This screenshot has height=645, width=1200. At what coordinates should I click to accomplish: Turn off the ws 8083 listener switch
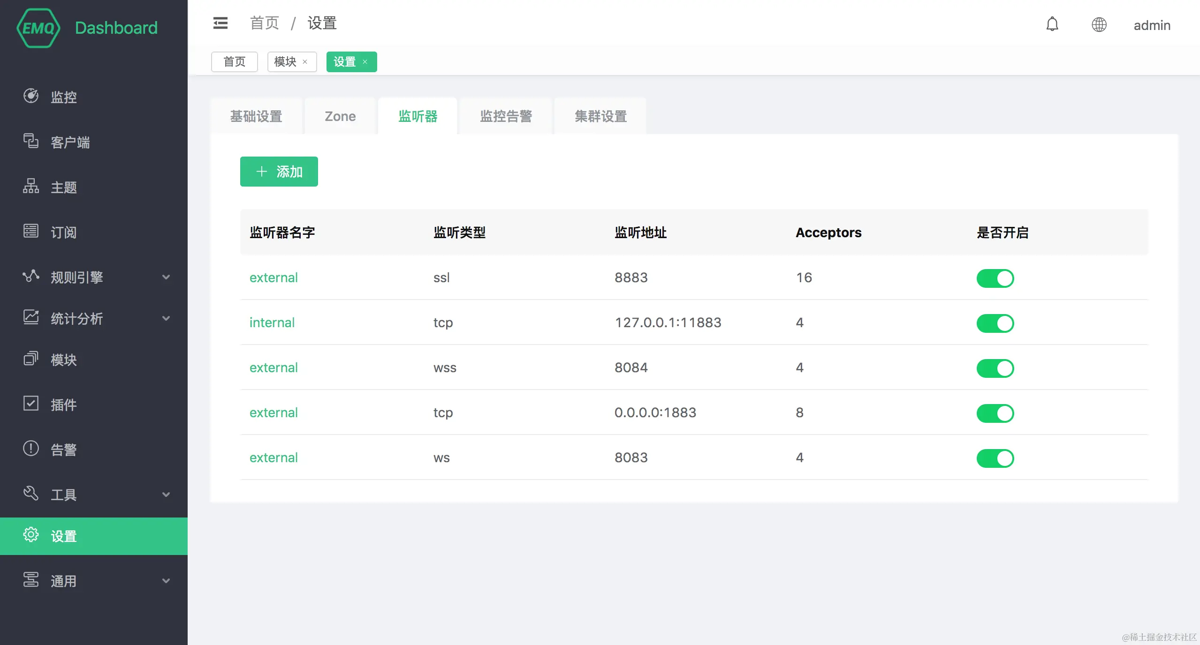(x=995, y=458)
